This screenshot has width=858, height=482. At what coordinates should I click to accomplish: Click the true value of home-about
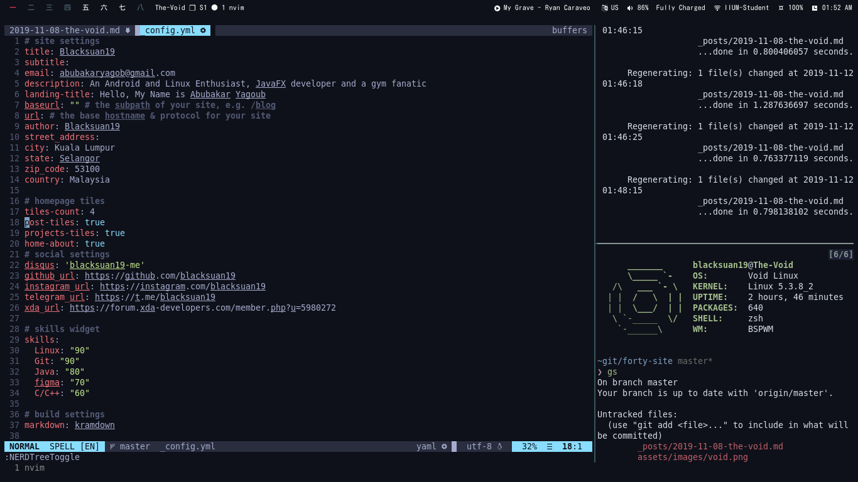click(x=95, y=244)
